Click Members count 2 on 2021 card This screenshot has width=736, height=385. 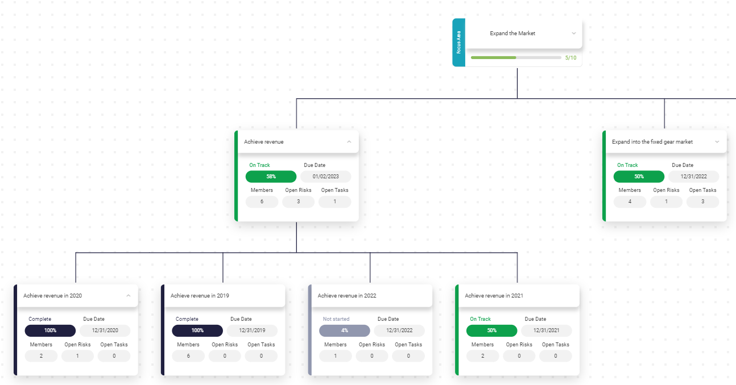click(x=482, y=356)
